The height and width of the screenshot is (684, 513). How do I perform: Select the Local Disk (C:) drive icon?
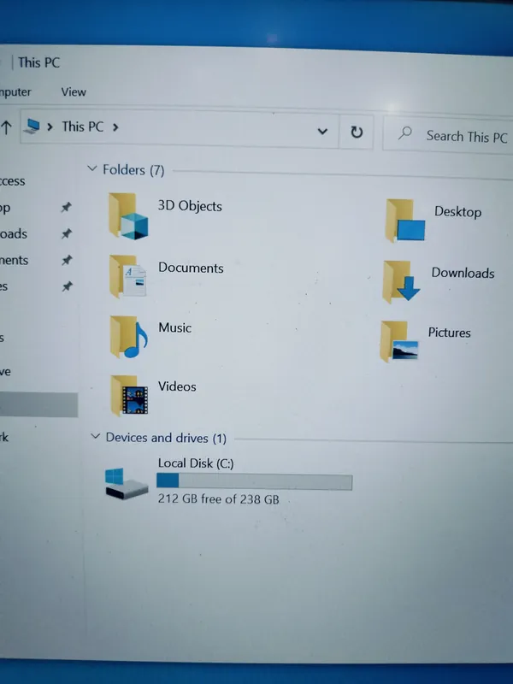(x=126, y=484)
